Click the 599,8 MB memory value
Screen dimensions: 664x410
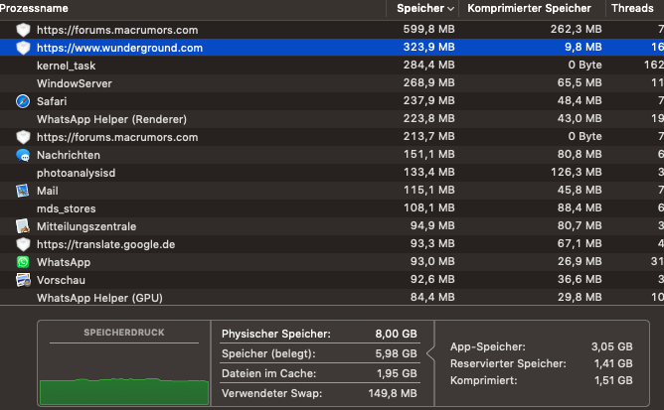pos(428,29)
